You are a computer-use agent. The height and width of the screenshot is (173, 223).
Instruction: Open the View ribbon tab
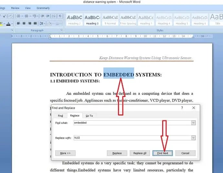(x=28, y=8)
